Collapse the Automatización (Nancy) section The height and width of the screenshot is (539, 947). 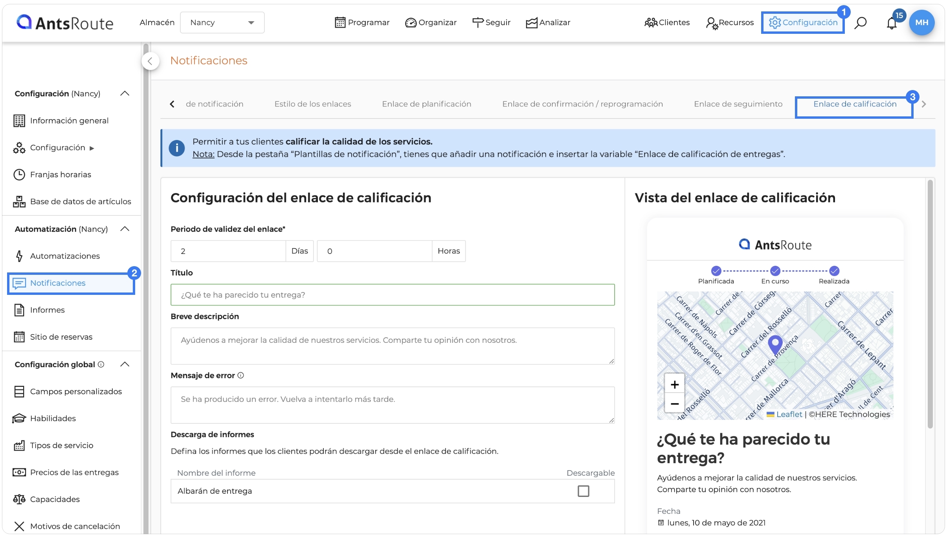tap(125, 229)
